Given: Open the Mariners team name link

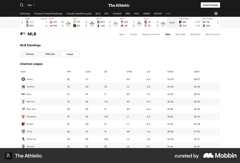Looking at the screenshot, I should click(31, 102).
